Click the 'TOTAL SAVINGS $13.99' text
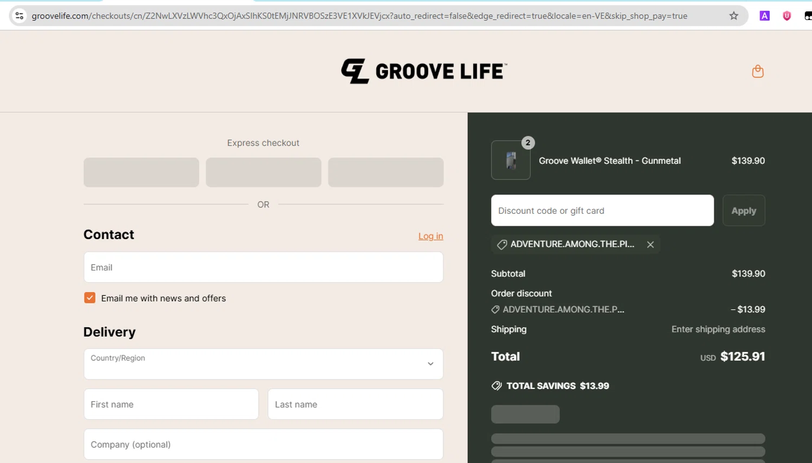Screen dimensions: 812x463 (558, 386)
